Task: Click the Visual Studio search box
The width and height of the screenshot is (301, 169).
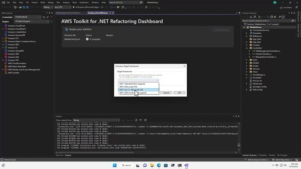Action: click(x=126, y=2)
